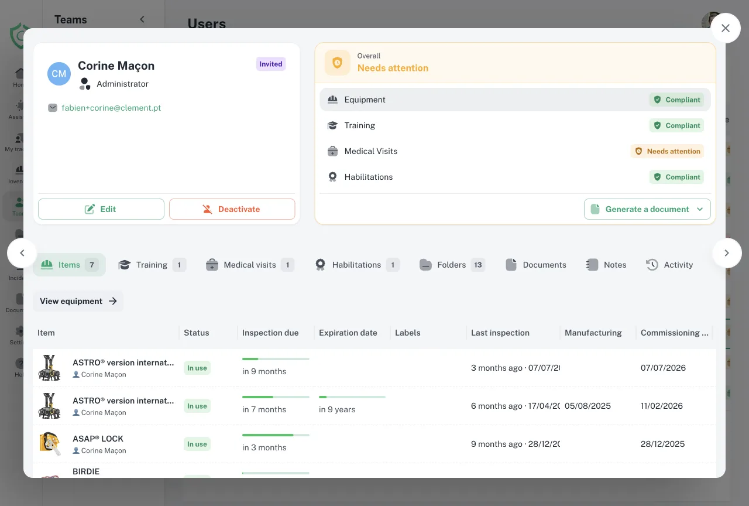Image resolution: width=749 pixels, height=506 pixels.
Task: Click the medical kit icon in Medical Visits row
Action: click(x=332, y=151)
